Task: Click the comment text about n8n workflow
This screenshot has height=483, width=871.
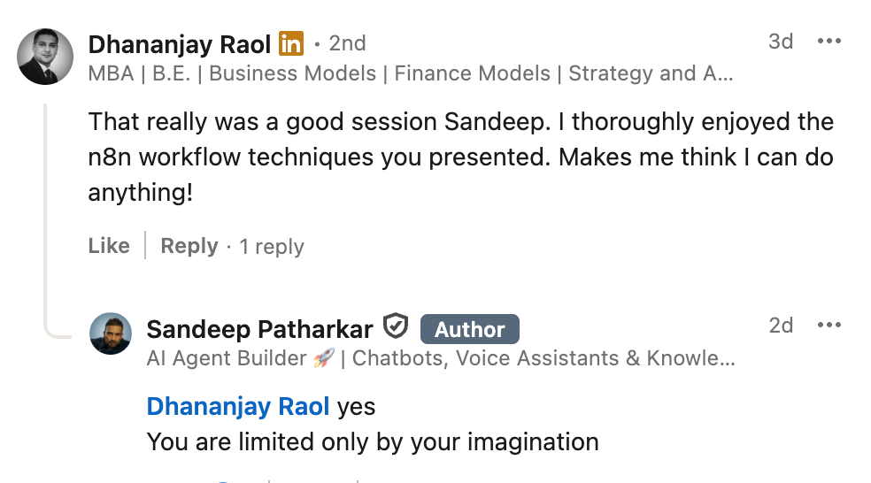Action: 460,157
